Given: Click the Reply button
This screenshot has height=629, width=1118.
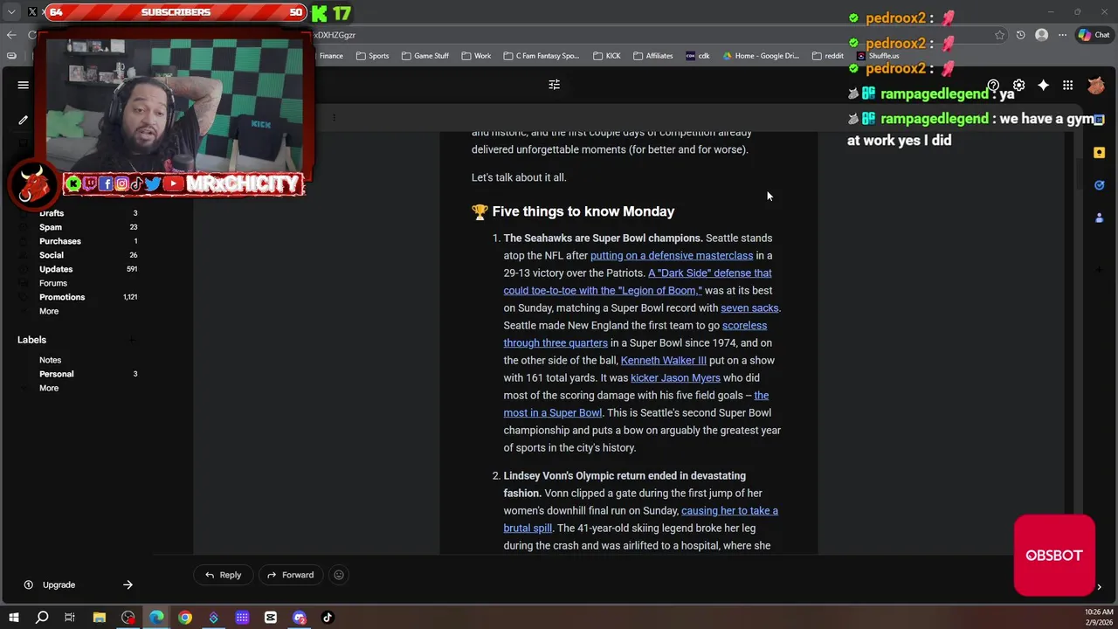Looking at the screenshot, I should tap(223, 575).
